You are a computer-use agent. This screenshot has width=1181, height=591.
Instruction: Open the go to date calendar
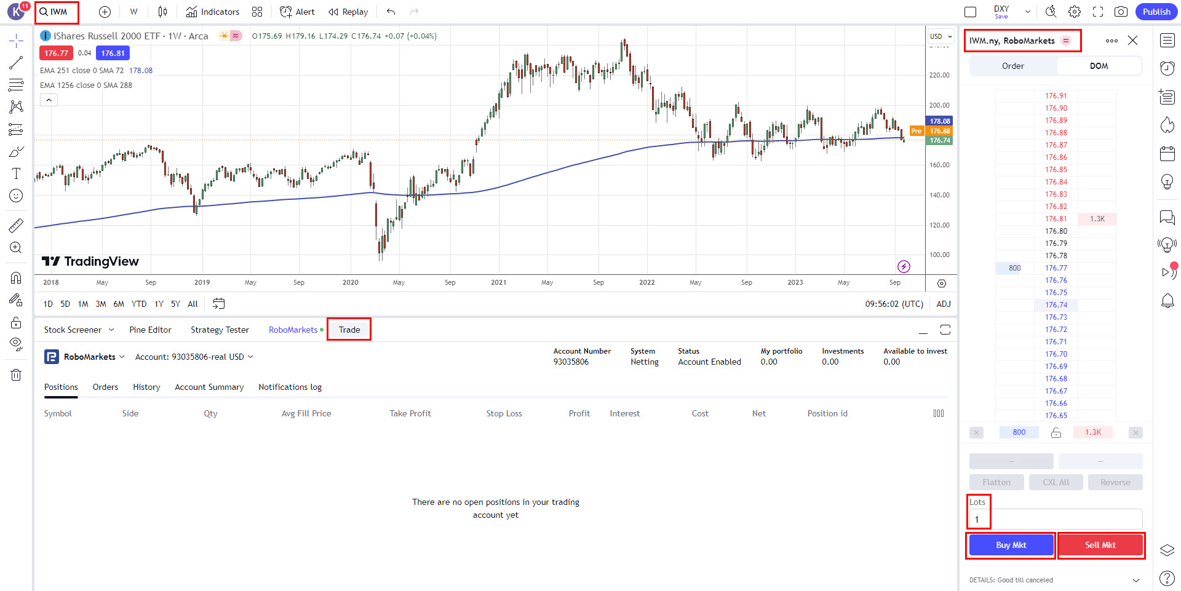218,304
